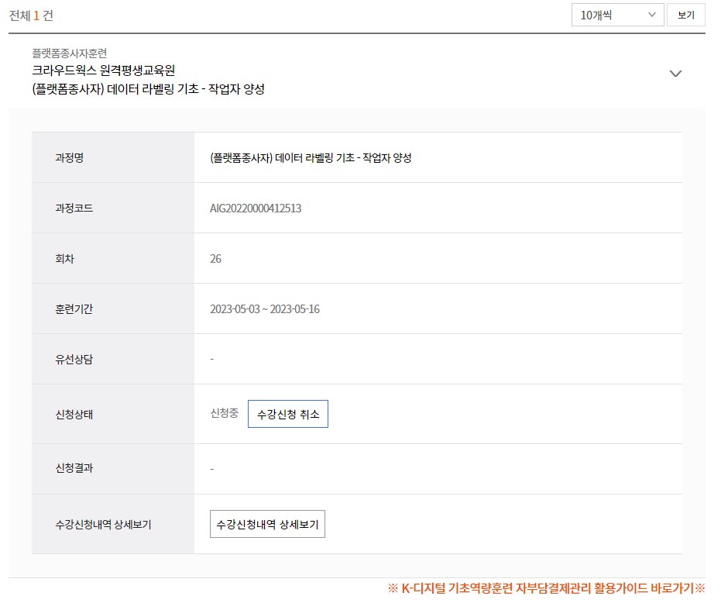Click the training period 2023-05-03 ~ 2023-05-16

click(265, 309)
